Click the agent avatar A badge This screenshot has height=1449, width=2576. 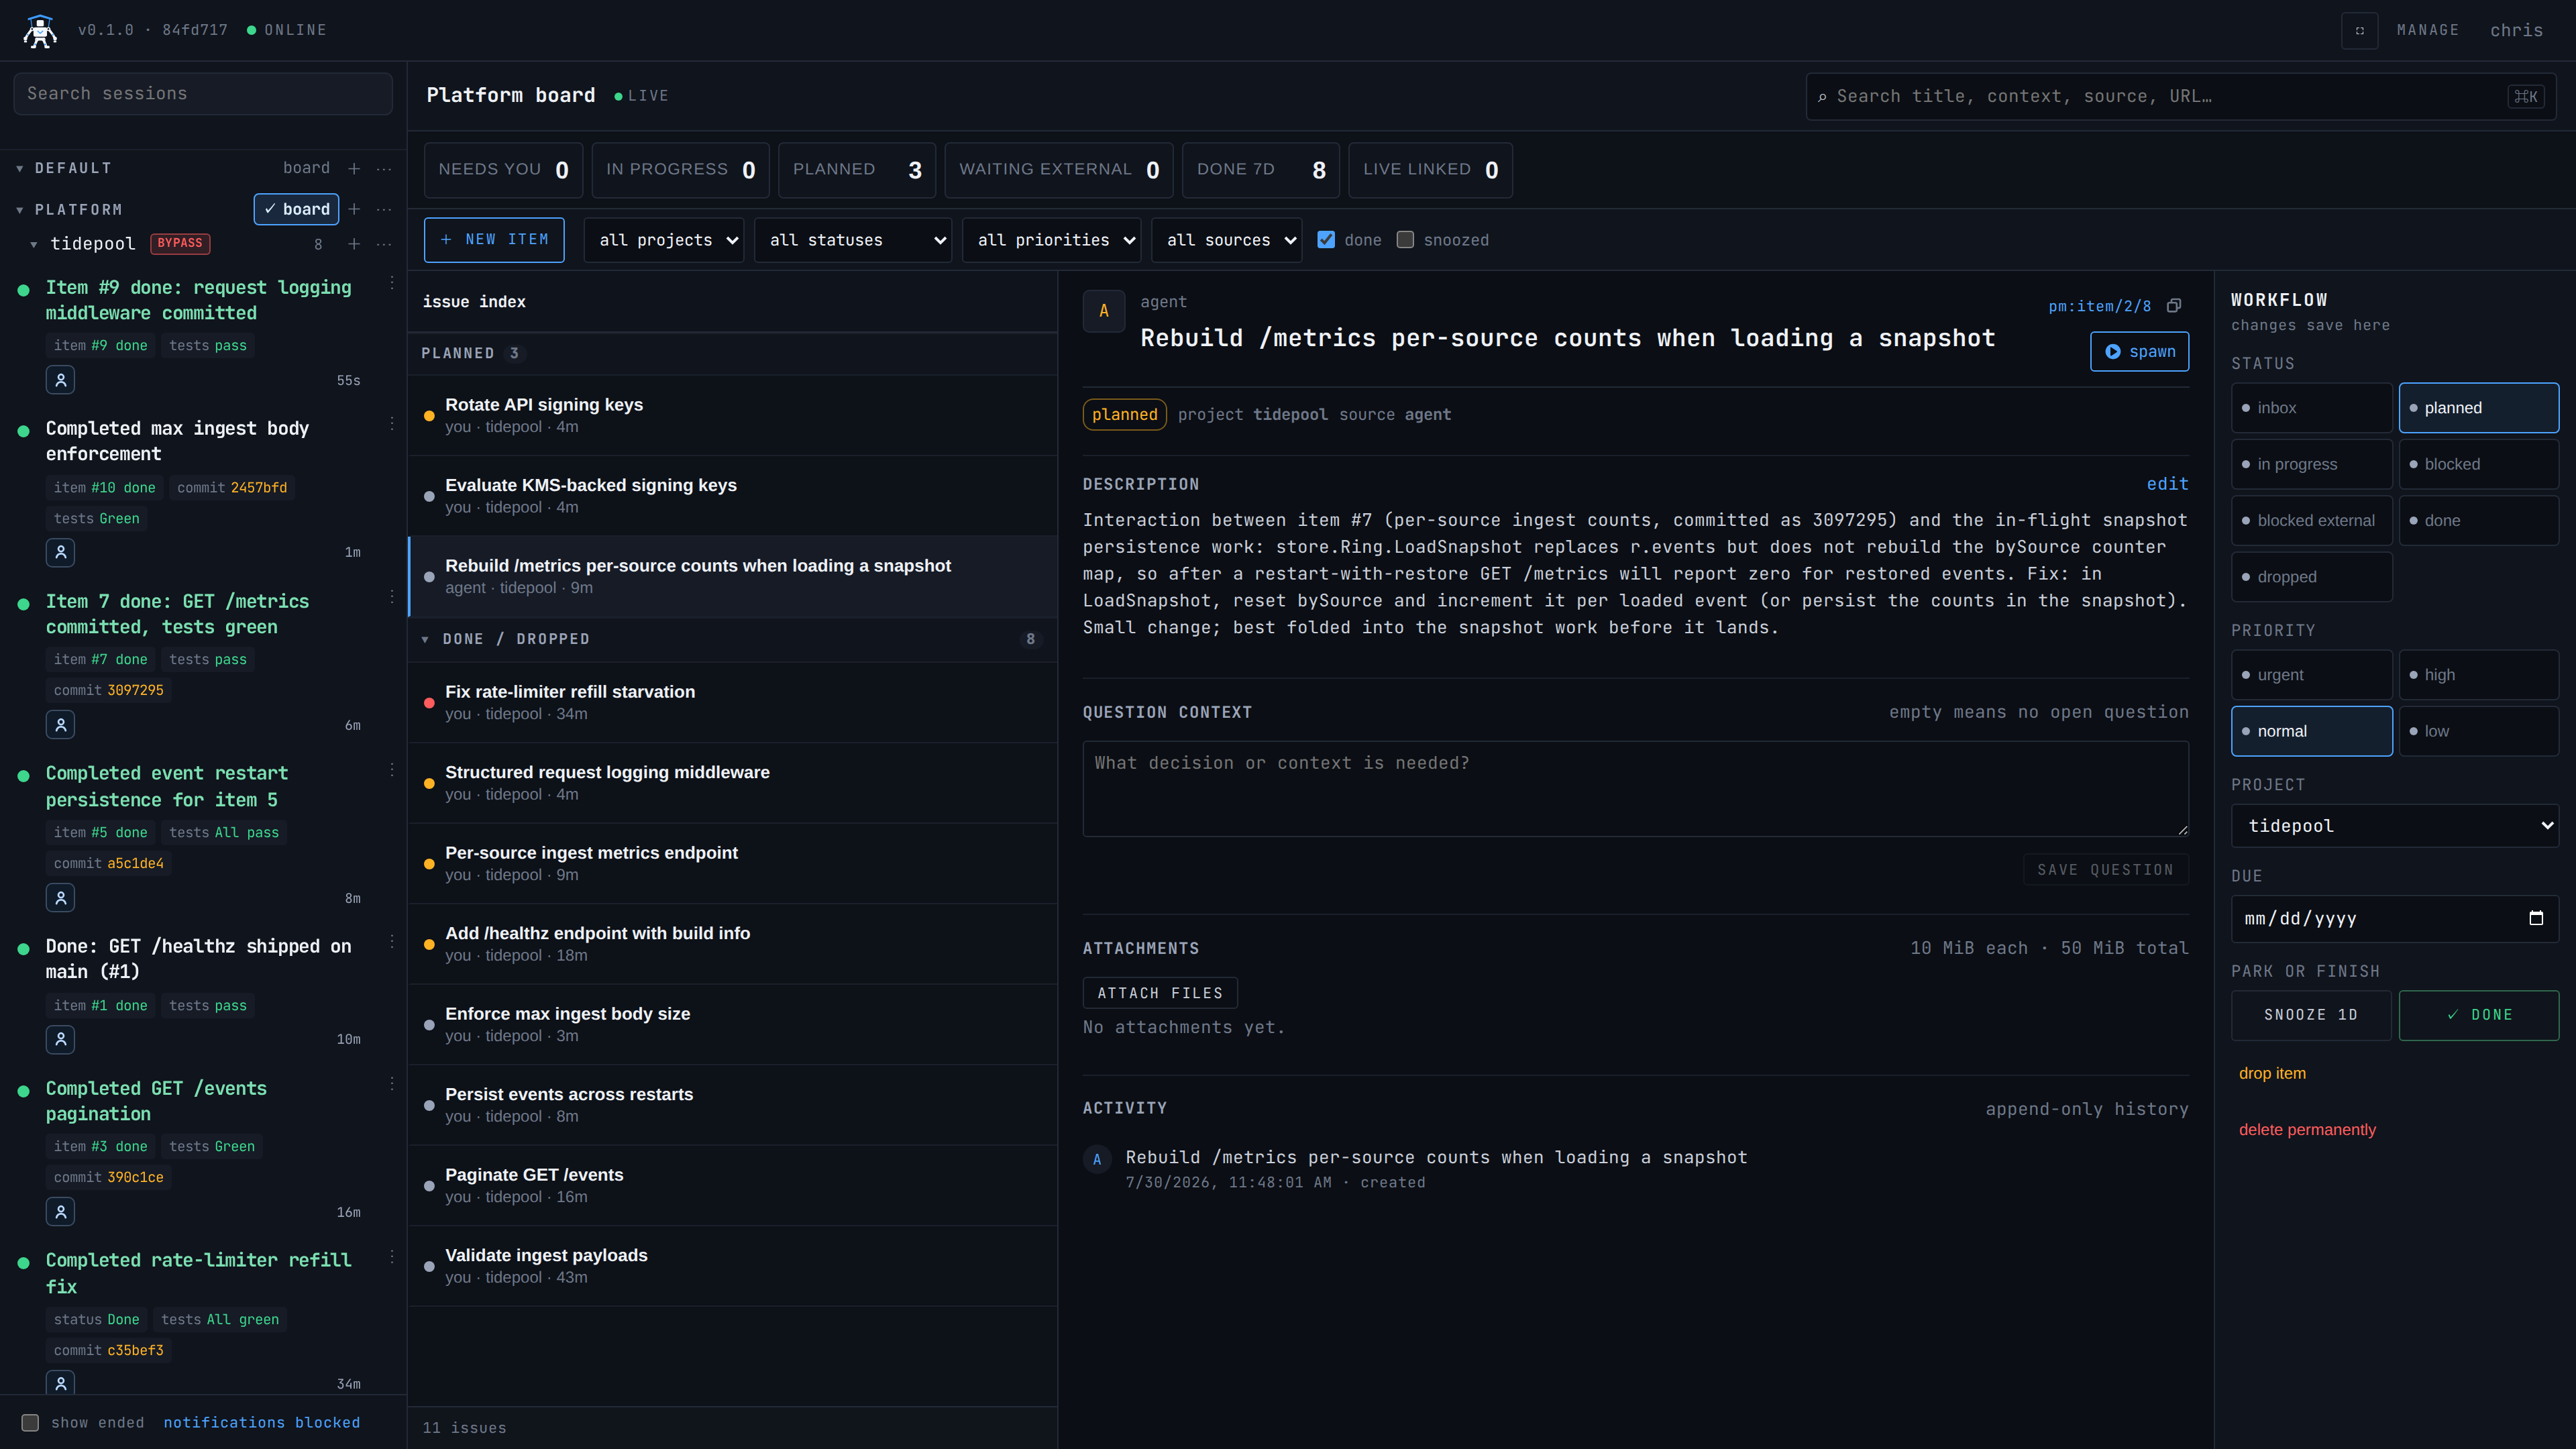1103,311
